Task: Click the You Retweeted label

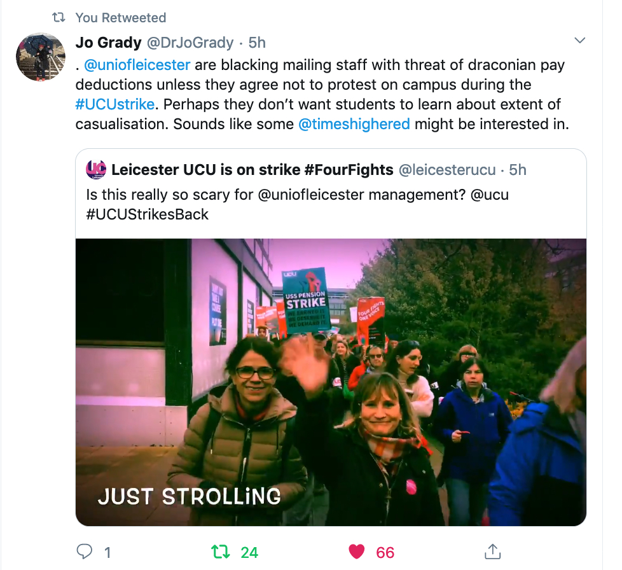Action: point(121,17)
